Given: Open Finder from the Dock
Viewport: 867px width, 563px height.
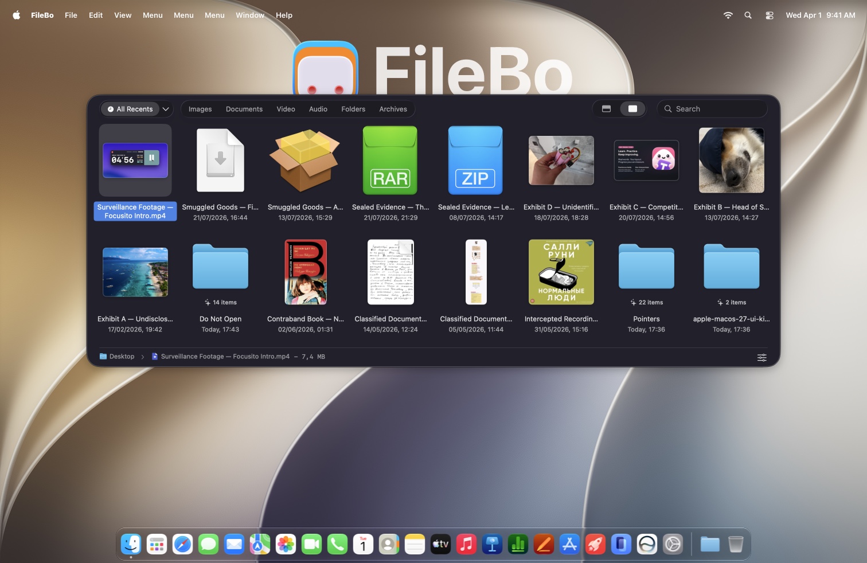Looking at the screenshot, I should point(131,544).
